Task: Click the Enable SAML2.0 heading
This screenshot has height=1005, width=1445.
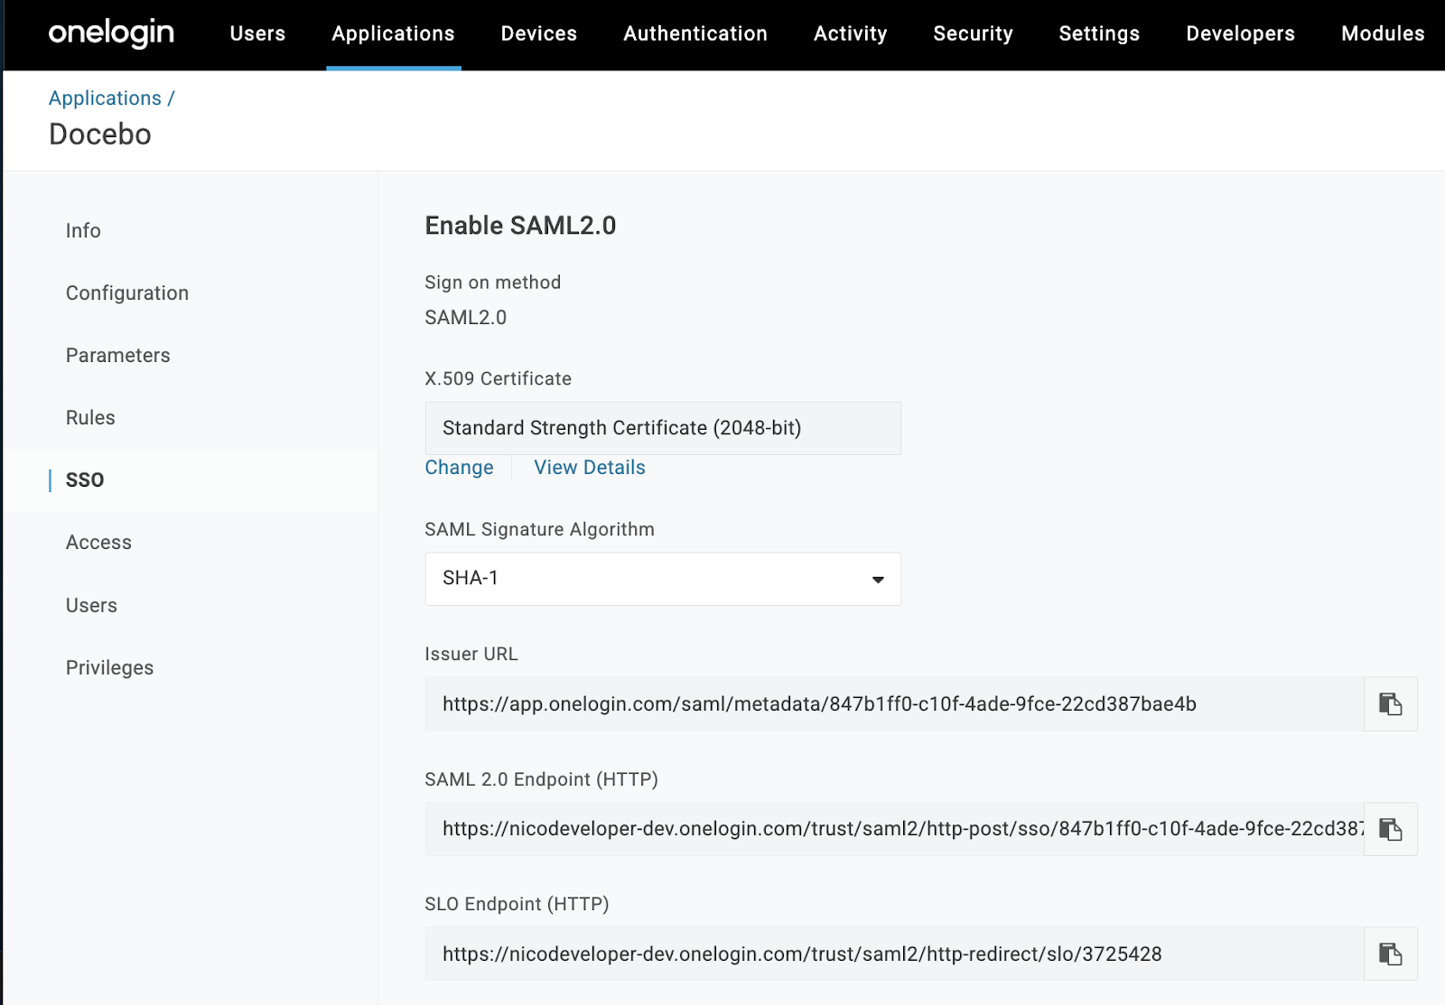Action: (x=520, y=226)
